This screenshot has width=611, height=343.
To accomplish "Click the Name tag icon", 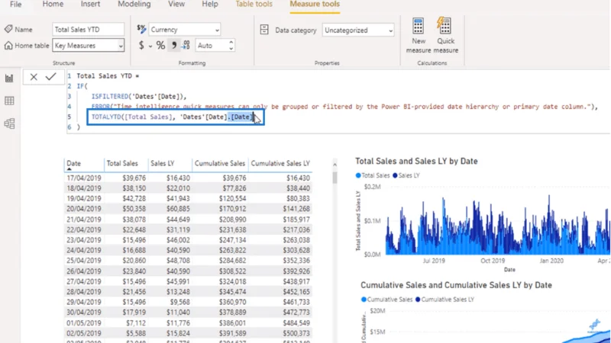I will (8, 29).
